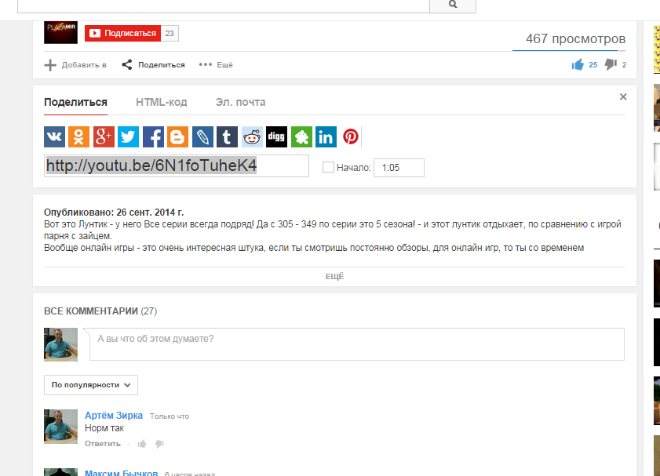Subscribe with the Подписаться button
Screen dimensions: 660x476
click(122, 33)
